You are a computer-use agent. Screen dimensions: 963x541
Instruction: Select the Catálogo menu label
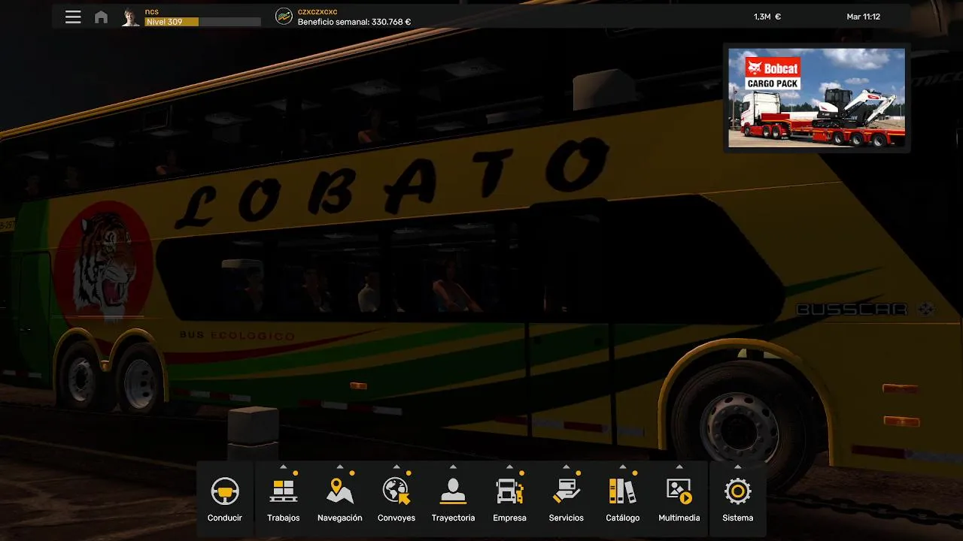click(622, 518)
